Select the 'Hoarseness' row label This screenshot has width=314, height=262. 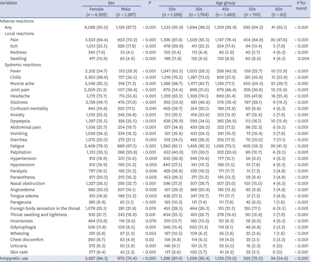22,221
